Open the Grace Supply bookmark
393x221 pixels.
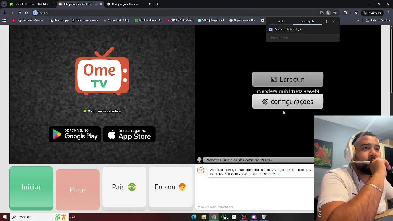click(59, 21)
